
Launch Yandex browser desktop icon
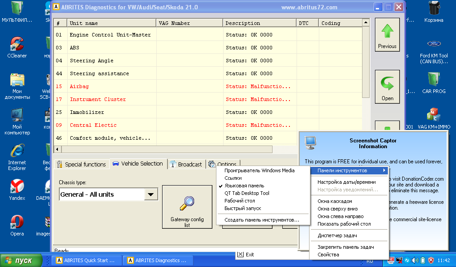pyautogui.click(x=17, y=190)
